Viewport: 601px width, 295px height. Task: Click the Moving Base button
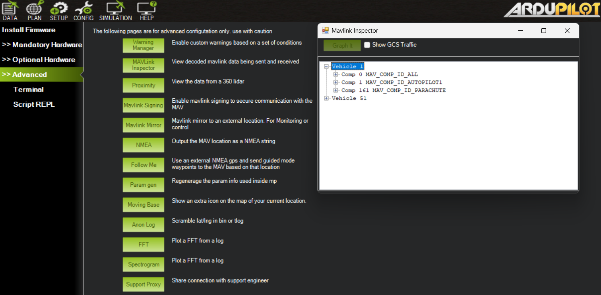point(143,205)
